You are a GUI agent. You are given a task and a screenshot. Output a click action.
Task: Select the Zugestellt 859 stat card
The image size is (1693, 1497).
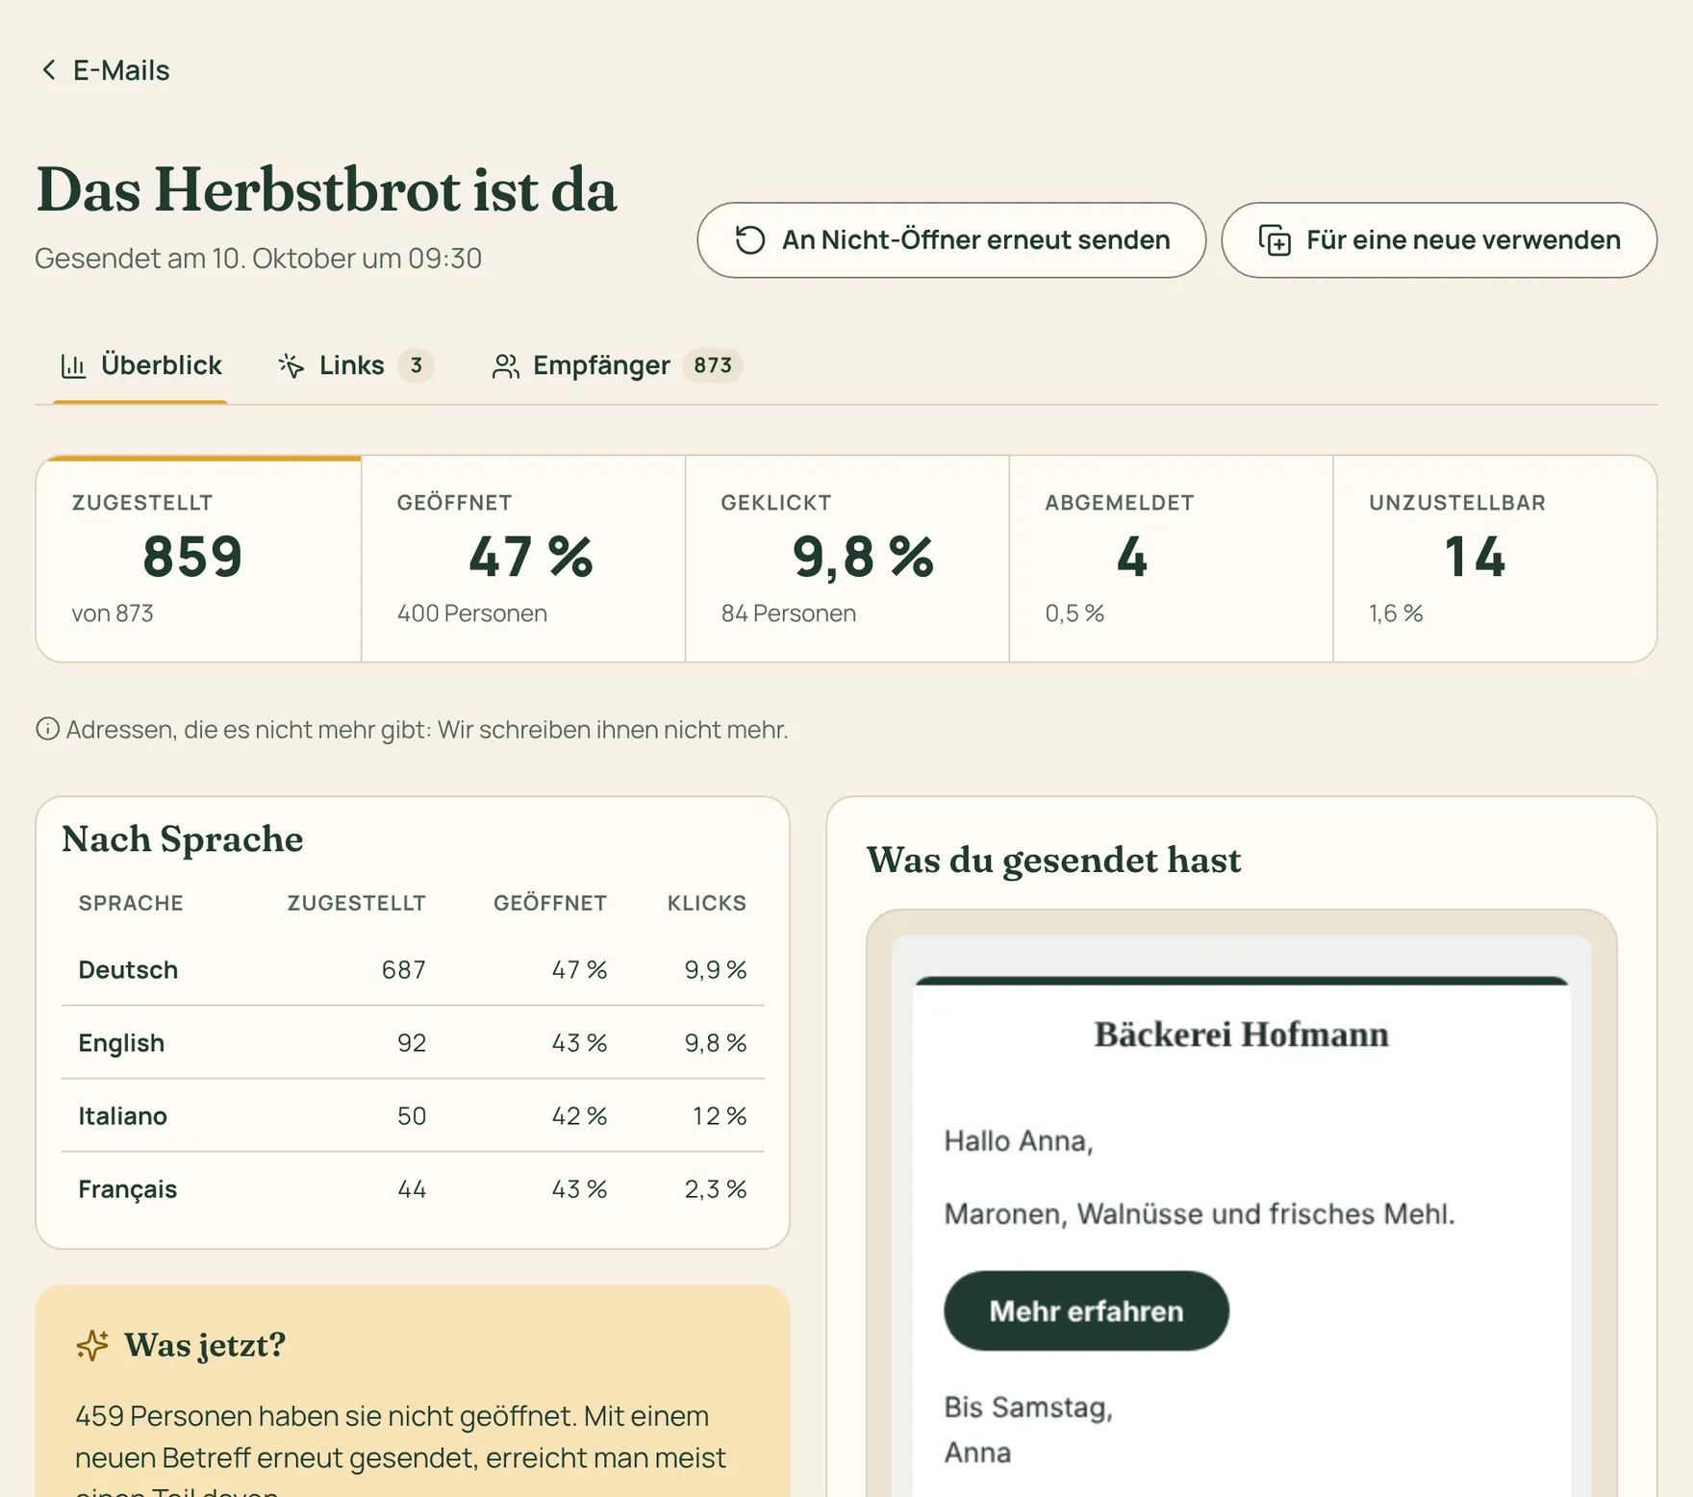click(x=199, y=559)
